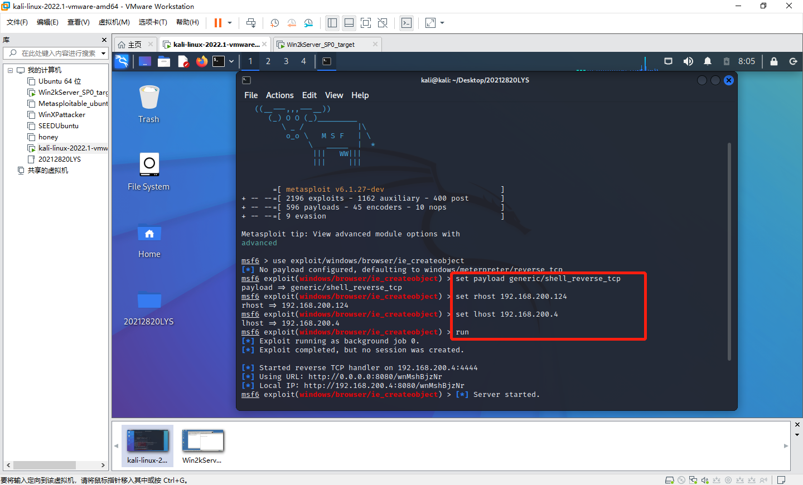Switch to the 主页 tab

(130, 45)
